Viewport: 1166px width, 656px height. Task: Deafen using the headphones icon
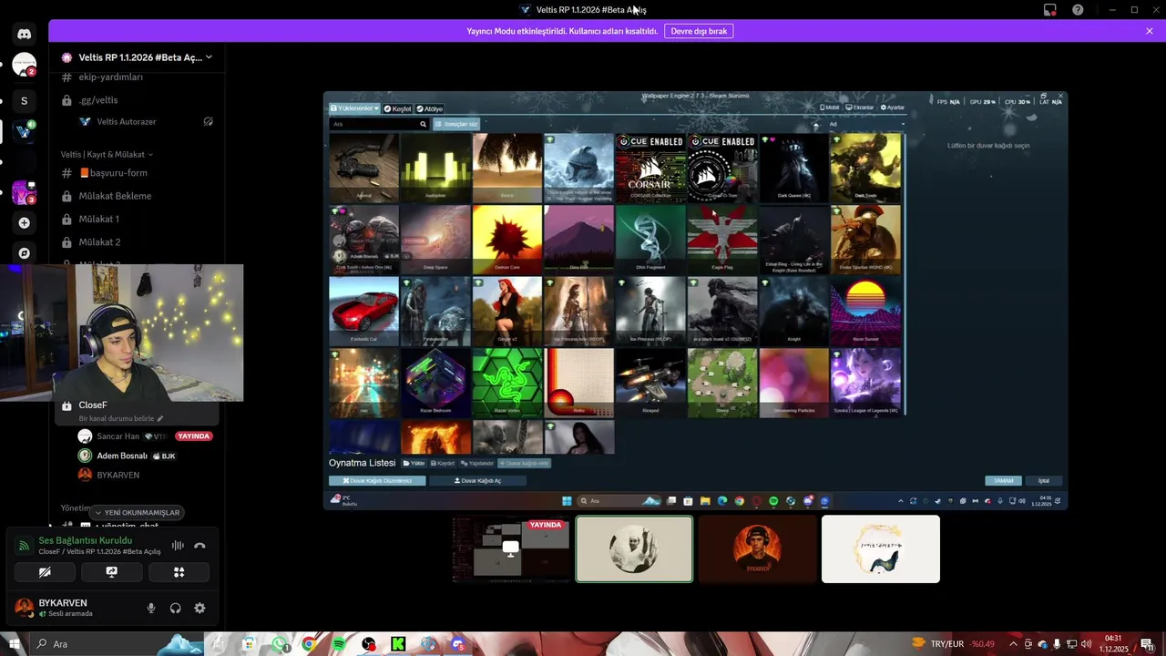[x=175, y=608]
